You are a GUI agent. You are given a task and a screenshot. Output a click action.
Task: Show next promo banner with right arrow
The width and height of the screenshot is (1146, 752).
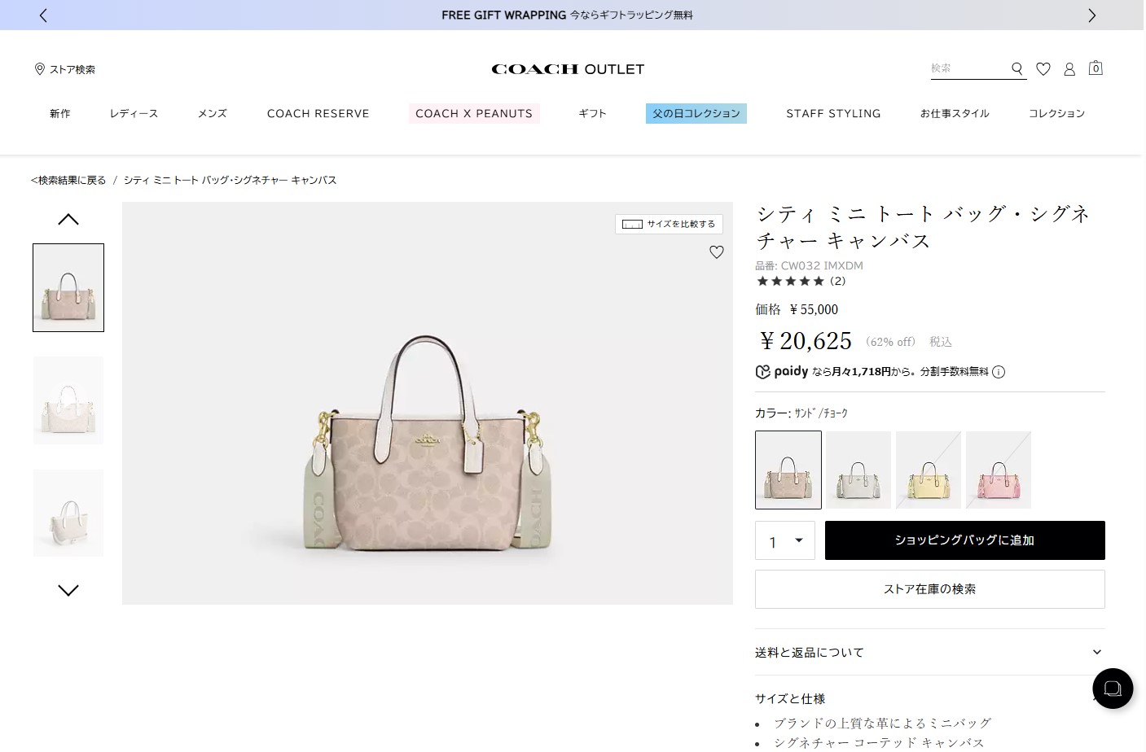pos(1092,15)
